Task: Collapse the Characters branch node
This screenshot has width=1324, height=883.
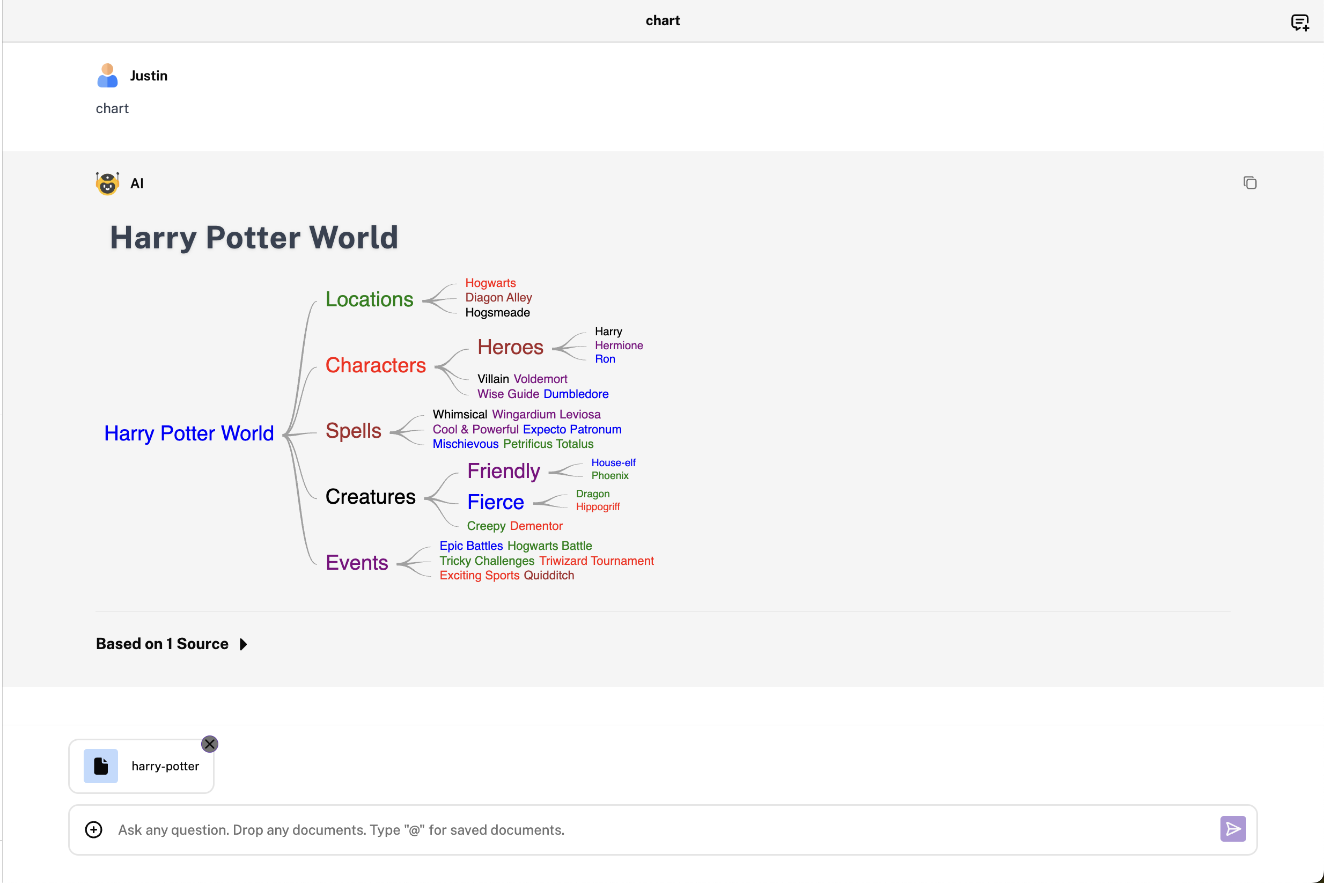Action: (x=376, y=365)
